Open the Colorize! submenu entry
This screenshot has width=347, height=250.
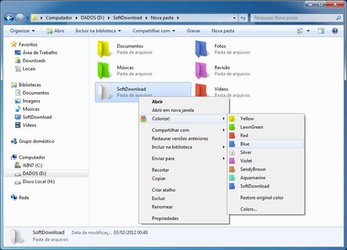[x=184, y=118]
